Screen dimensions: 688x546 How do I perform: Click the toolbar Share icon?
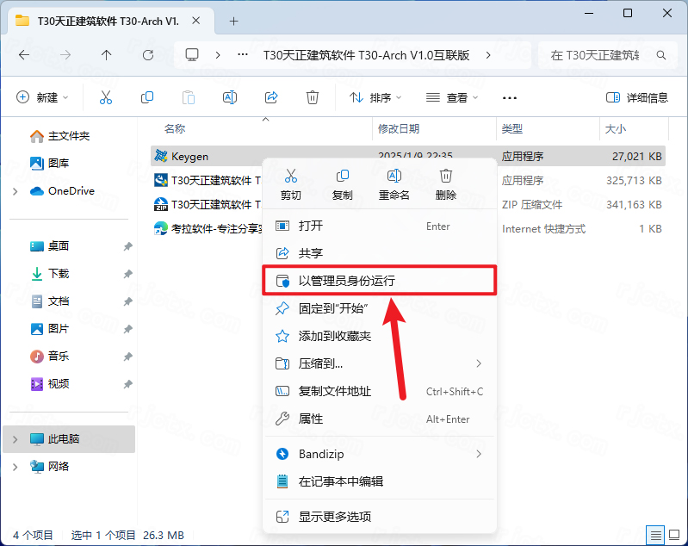tap(271, 97)
